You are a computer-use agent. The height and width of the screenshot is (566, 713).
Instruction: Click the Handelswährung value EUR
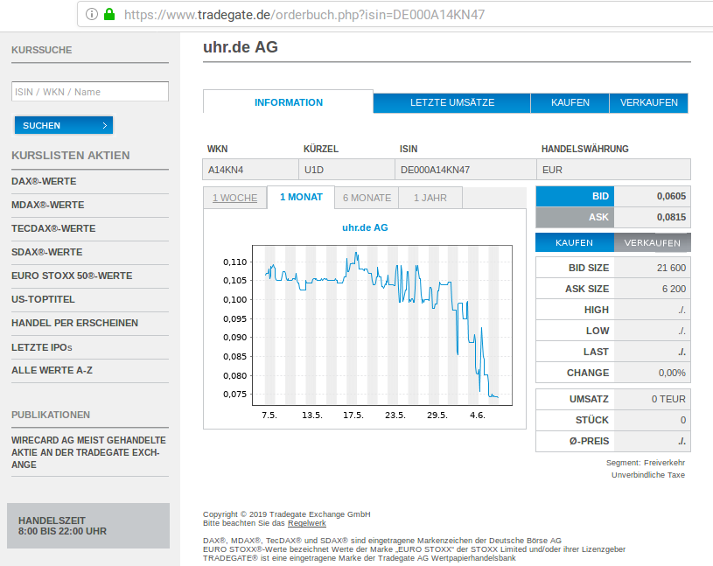click(x=552, y=170)
